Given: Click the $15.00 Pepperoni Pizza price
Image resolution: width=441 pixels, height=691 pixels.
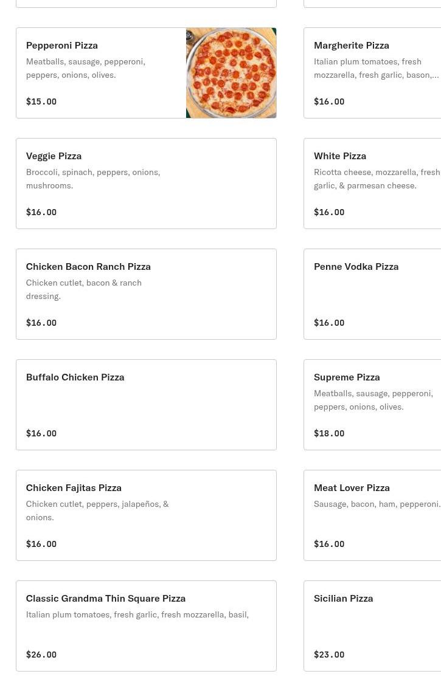Looking at the screenshot, I should [41, 101].
